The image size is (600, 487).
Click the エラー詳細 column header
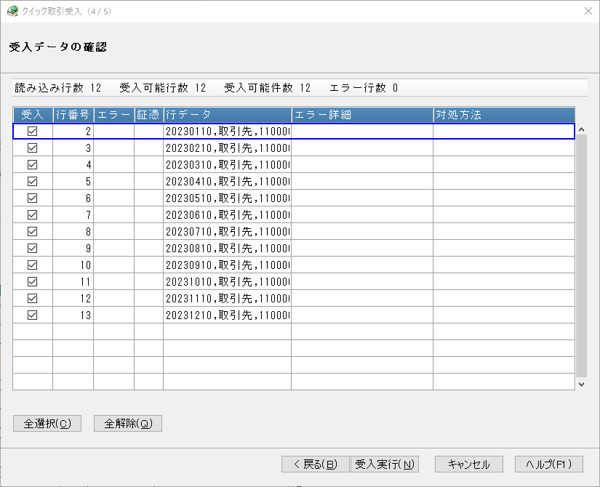click(362, 115)
